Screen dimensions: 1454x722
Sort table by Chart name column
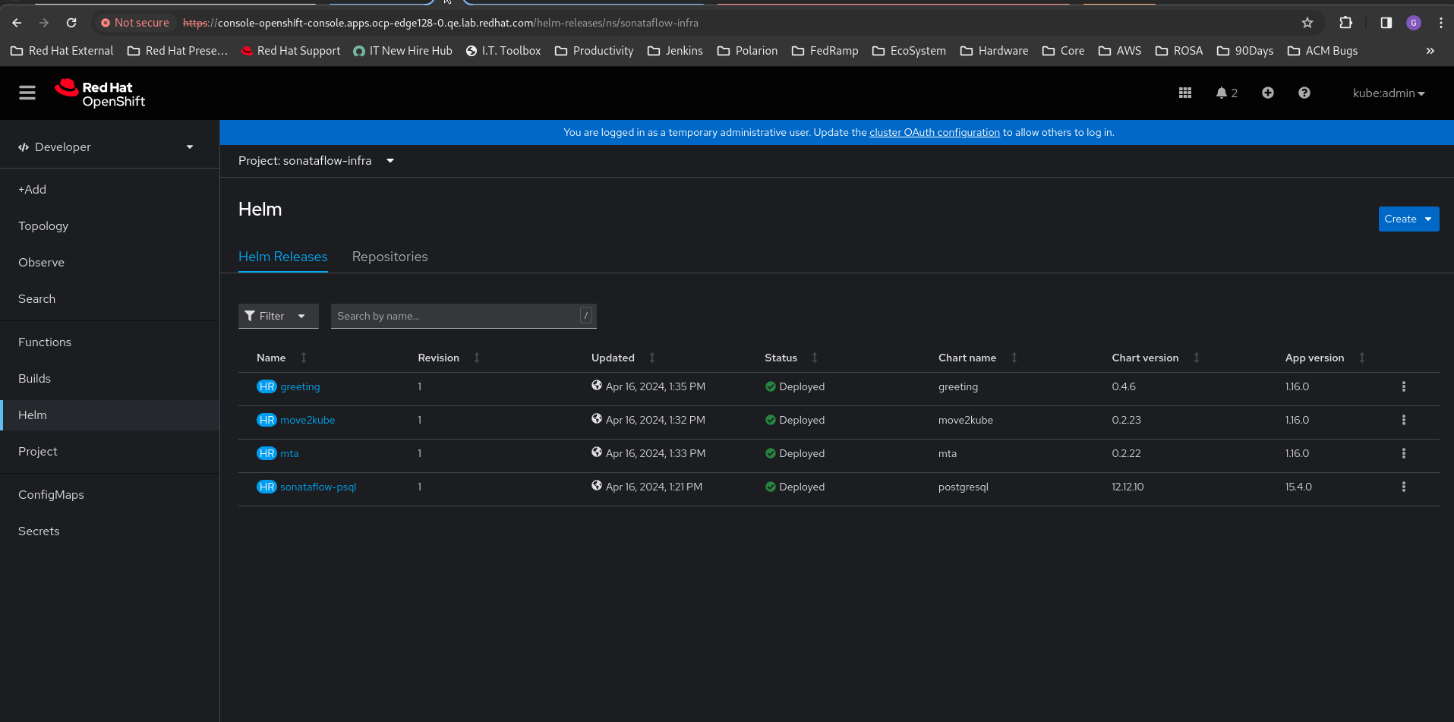pyautogui.click(x=978, y=358)
